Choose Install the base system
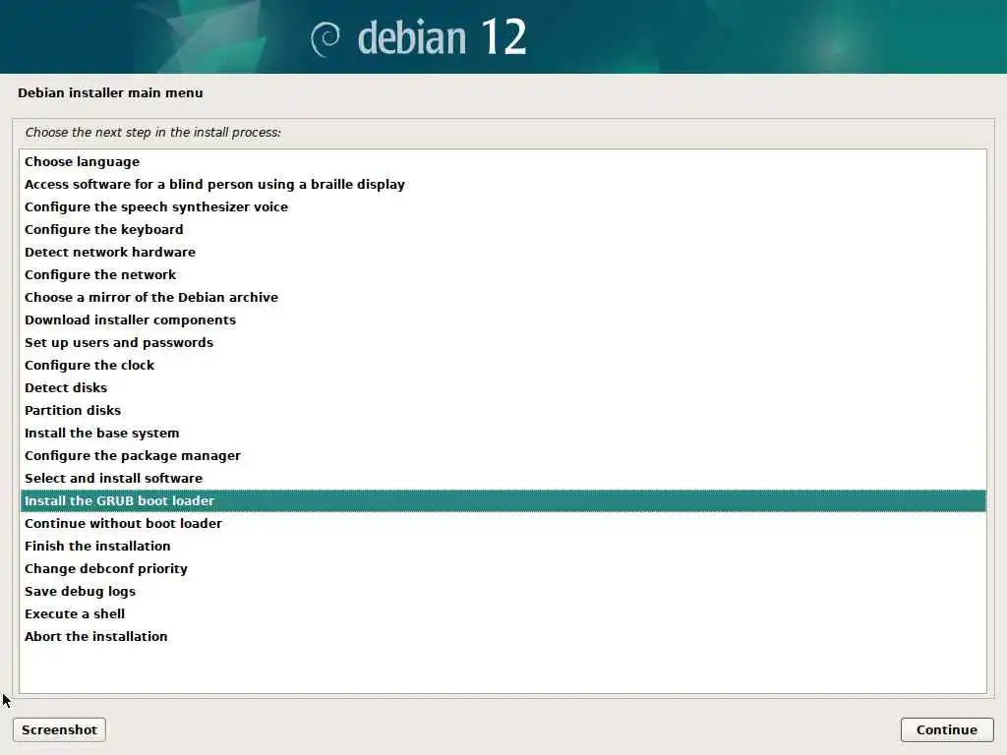 click(x=503, y=433)
